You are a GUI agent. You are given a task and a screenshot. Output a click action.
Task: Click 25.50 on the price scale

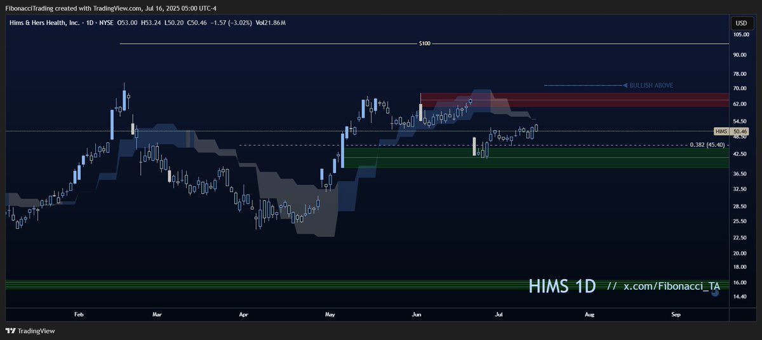[739, 221]
